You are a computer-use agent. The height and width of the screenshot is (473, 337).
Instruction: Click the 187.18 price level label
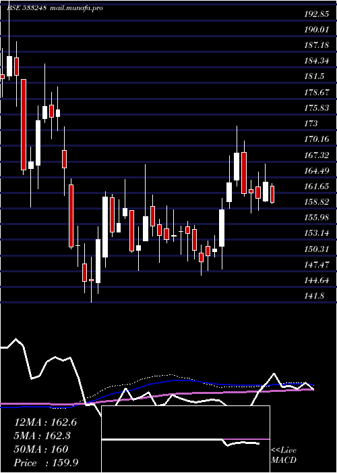pyautogui.click(x=316, y=45)
